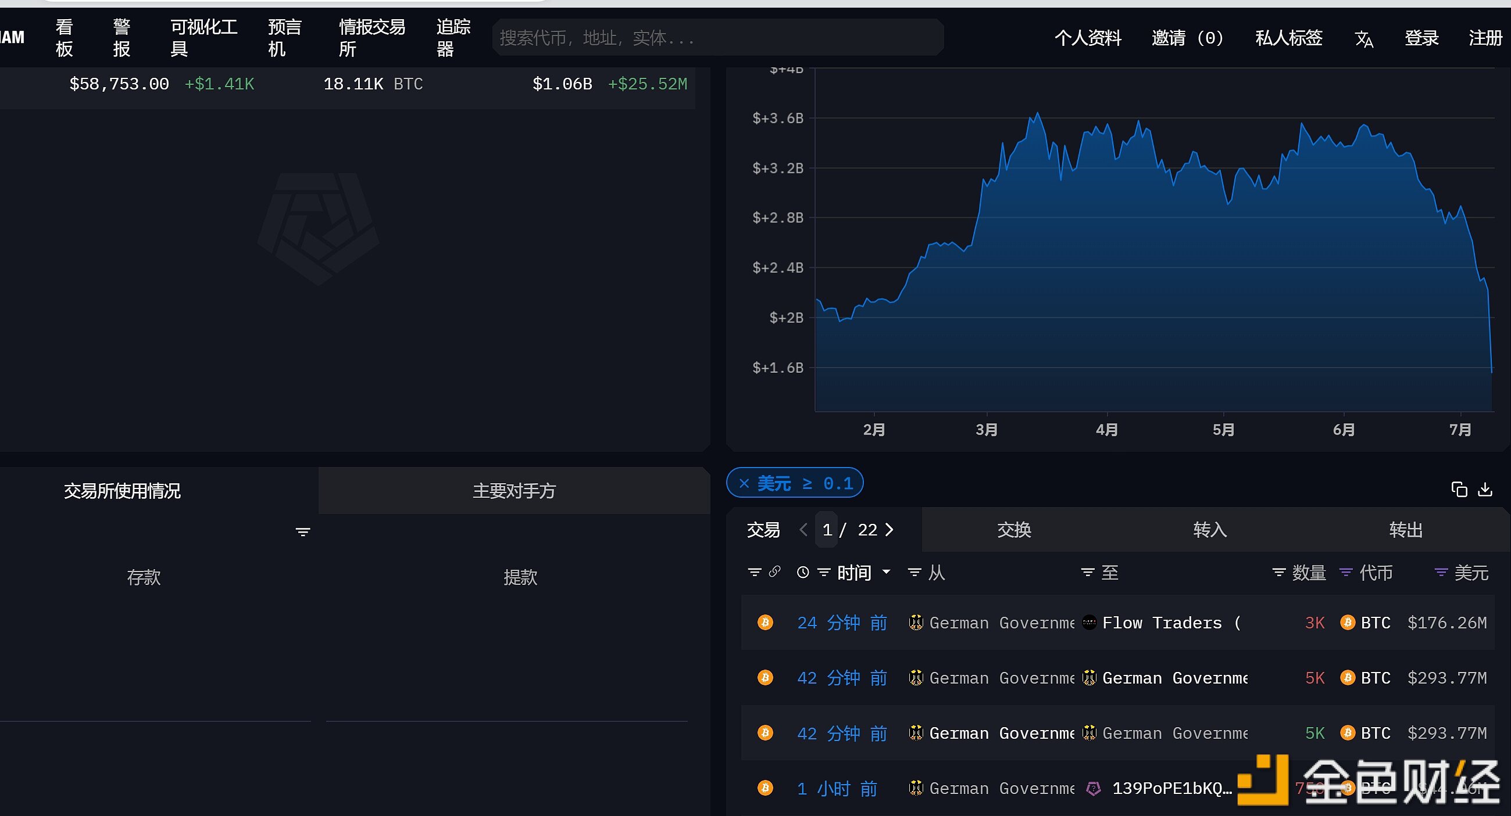
Task: Click the 提款 label
Action: point(520,577)
